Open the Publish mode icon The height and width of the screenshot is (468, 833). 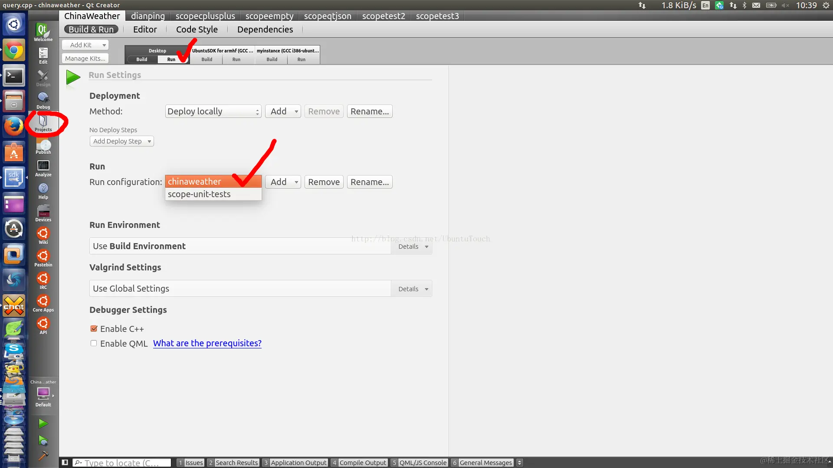(43, 146)
